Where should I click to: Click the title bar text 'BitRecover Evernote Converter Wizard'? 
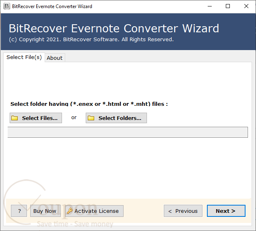click(x=52, y=6)
